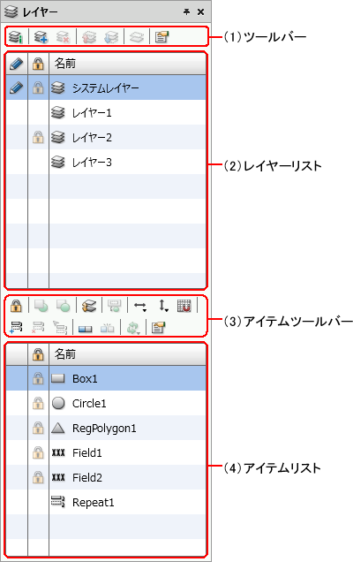Toggle edit pencil on システムレイヤー row
Screen dimensions: 353x562
tap(17, 87)
